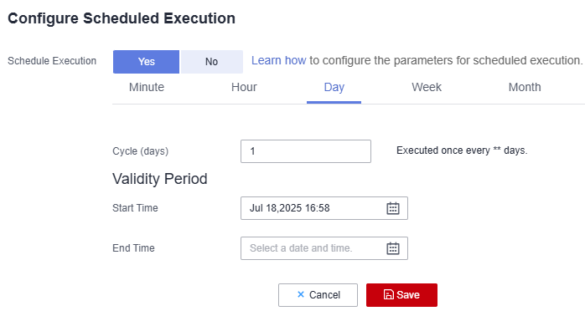This screenshot has height=311, width=585.
Task: Open the Learn how link
Action: (279, 60)
